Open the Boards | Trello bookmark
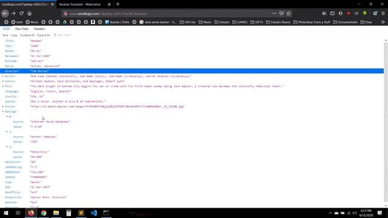Viewport: 388px width, 218px height. (117, 22)
